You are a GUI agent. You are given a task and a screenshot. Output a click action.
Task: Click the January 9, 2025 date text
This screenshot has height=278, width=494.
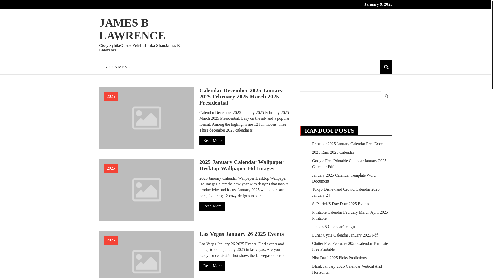coord(378,4)
